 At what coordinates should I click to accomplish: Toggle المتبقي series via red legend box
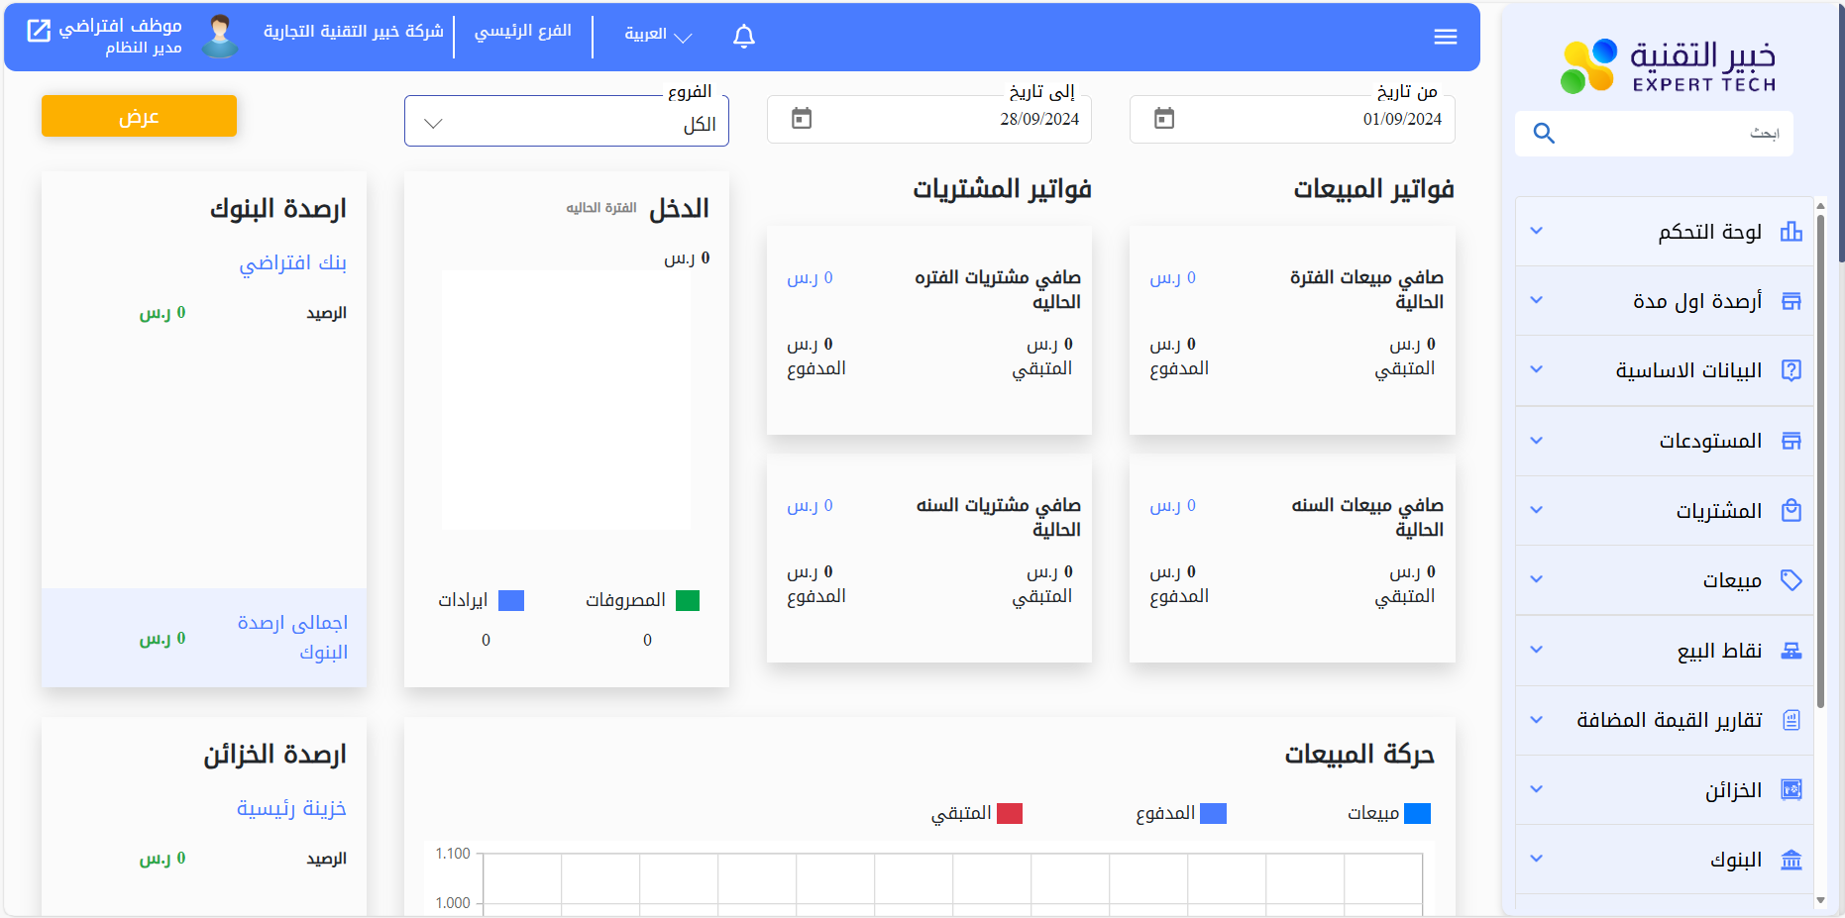click(x=1009, y=813)
